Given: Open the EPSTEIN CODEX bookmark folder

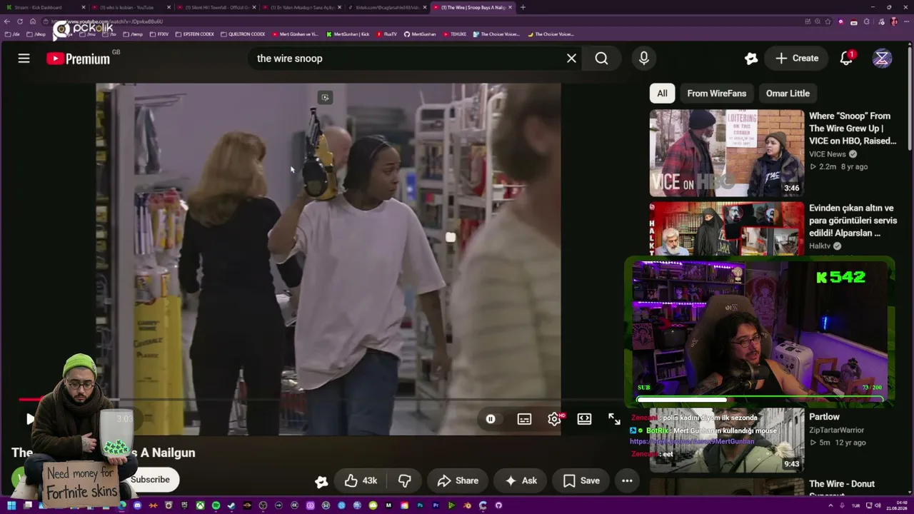Looking at the screenshot, I should click(x=194, y=34).
